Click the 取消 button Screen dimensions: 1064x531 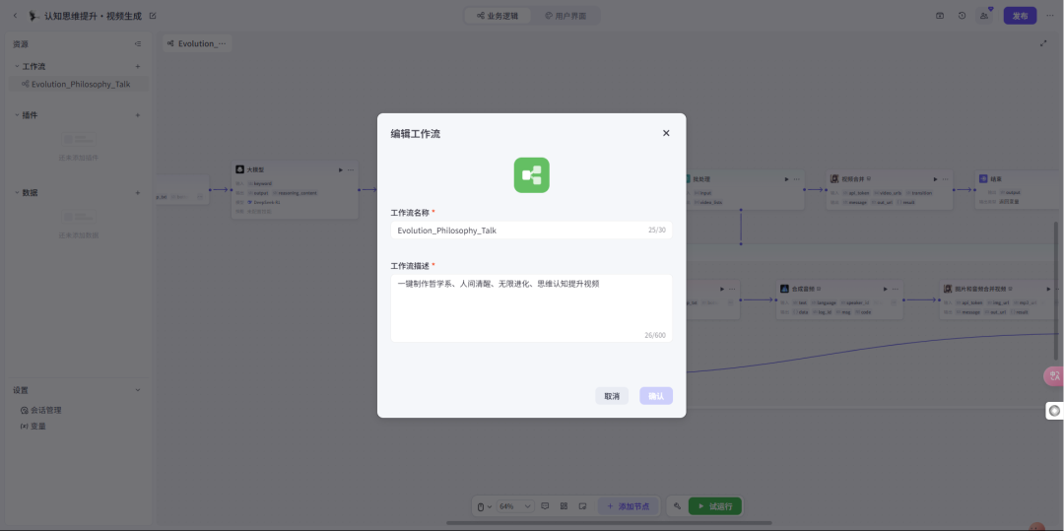(x=612, y=396)
